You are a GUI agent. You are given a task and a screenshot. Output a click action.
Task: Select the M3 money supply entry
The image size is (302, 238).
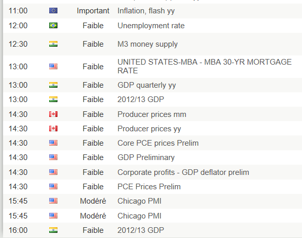(148, 44)
